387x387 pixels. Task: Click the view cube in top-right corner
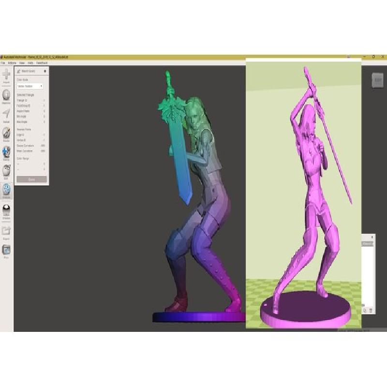(378, 80)
